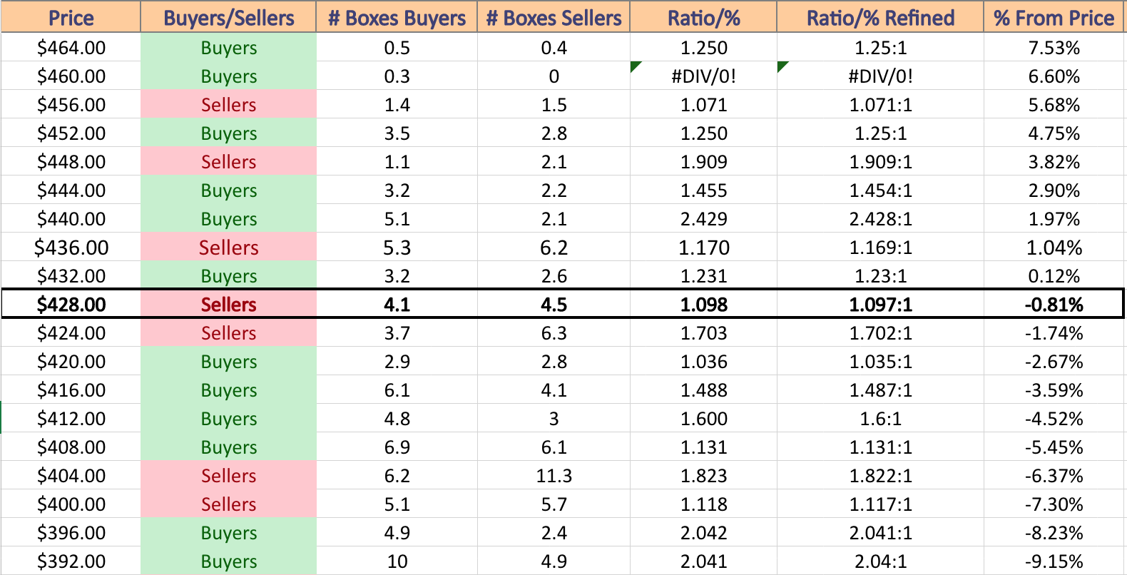
Task: Select the 2.04:1 refined ratio cell
Action: pyautogui.click(x=880, y=561)
